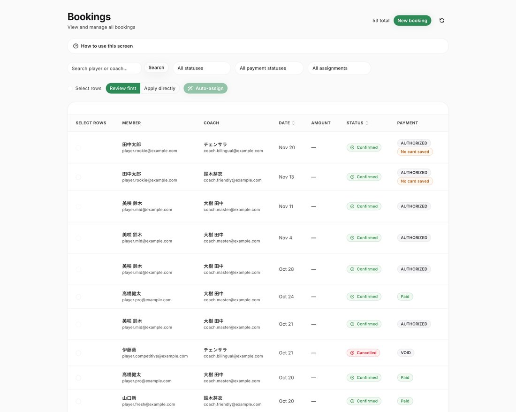Click the Paid badge in the Oct 24 row
The height and width of the screenshot is (412, 516).
405,297
